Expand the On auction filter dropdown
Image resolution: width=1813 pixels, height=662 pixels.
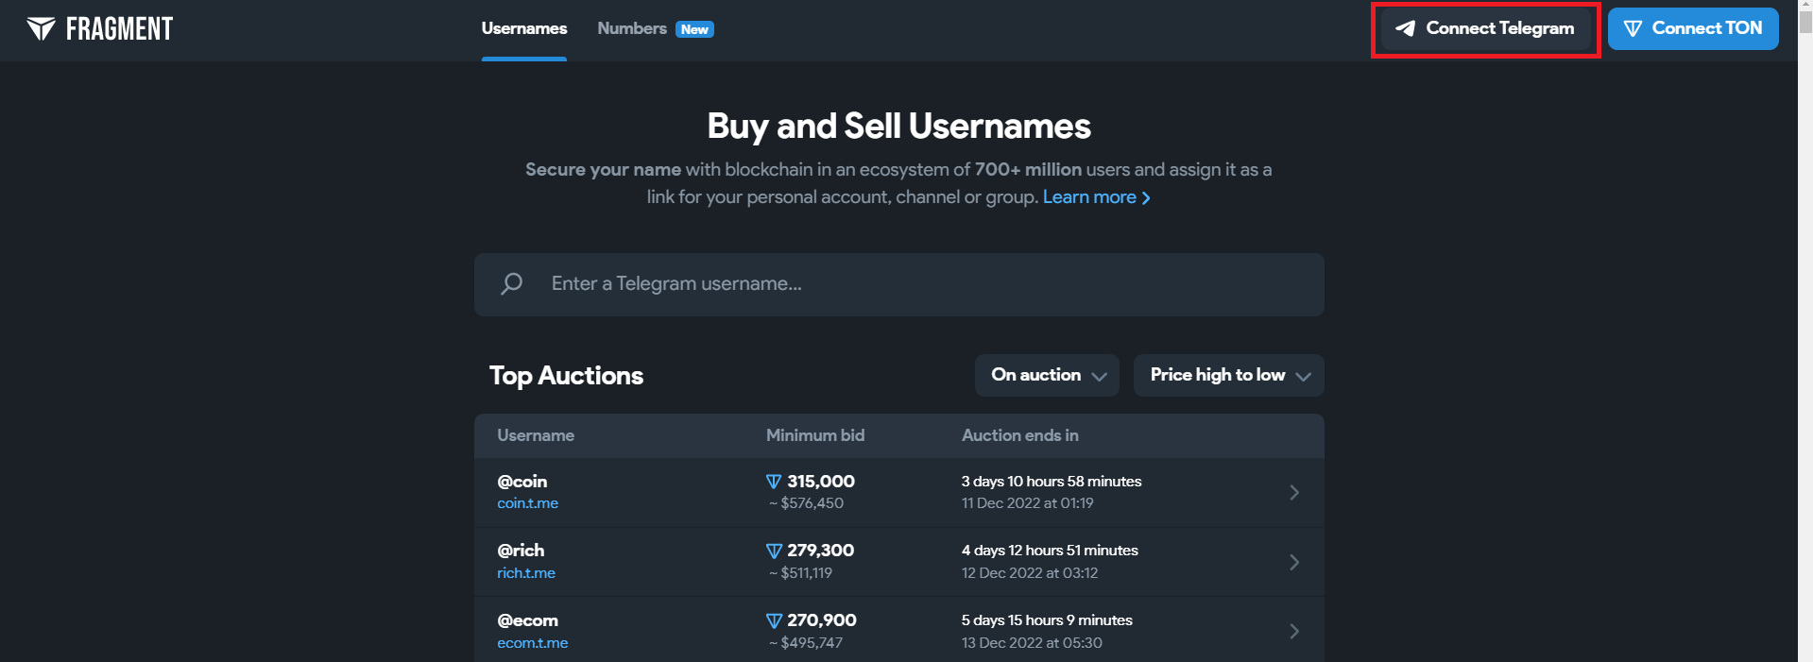click(1047, 375)
